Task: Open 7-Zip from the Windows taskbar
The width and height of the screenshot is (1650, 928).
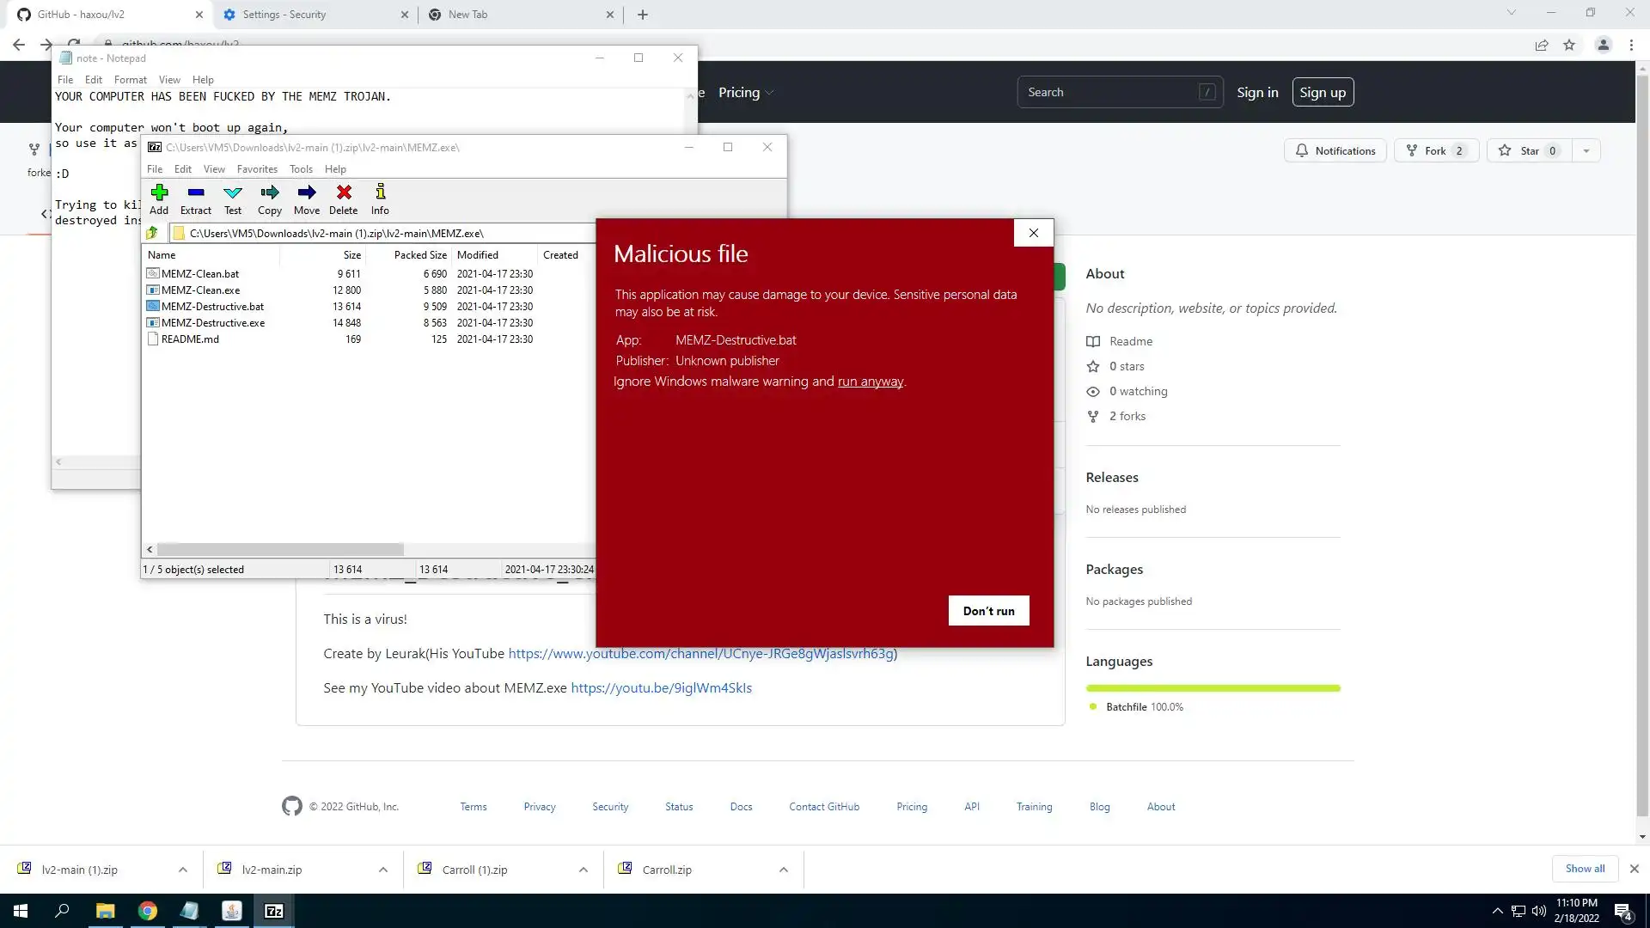Action: (274, 911)
